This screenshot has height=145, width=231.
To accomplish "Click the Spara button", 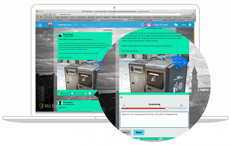I will (x=139, y=132).
